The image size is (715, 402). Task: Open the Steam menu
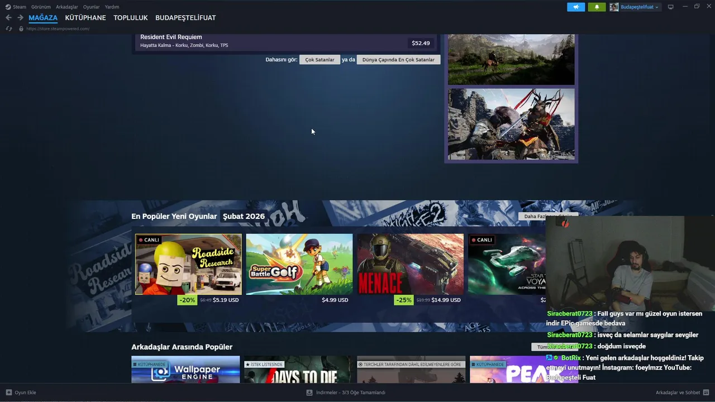[x=20, y=7]
